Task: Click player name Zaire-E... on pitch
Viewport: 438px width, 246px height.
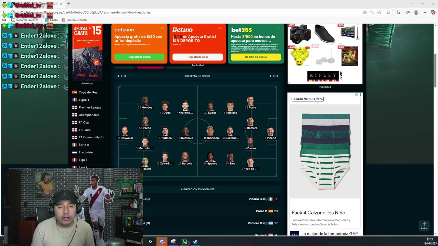Action: (166, 164)
